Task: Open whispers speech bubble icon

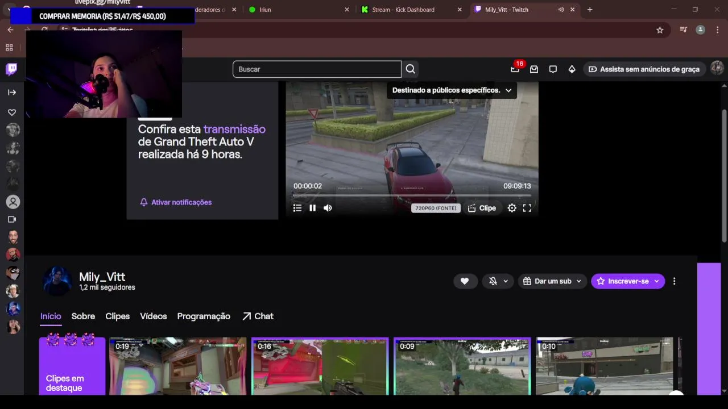Action: [553, 69]
